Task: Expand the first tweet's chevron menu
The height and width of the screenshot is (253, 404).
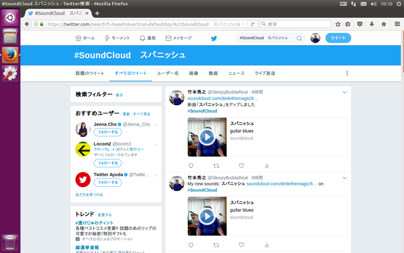Action: click(344, 92)
